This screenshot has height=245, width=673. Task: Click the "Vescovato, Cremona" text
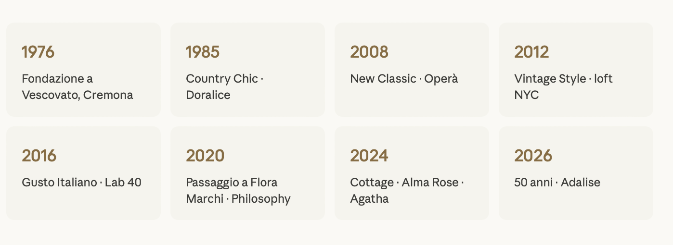tap(78, 95)
